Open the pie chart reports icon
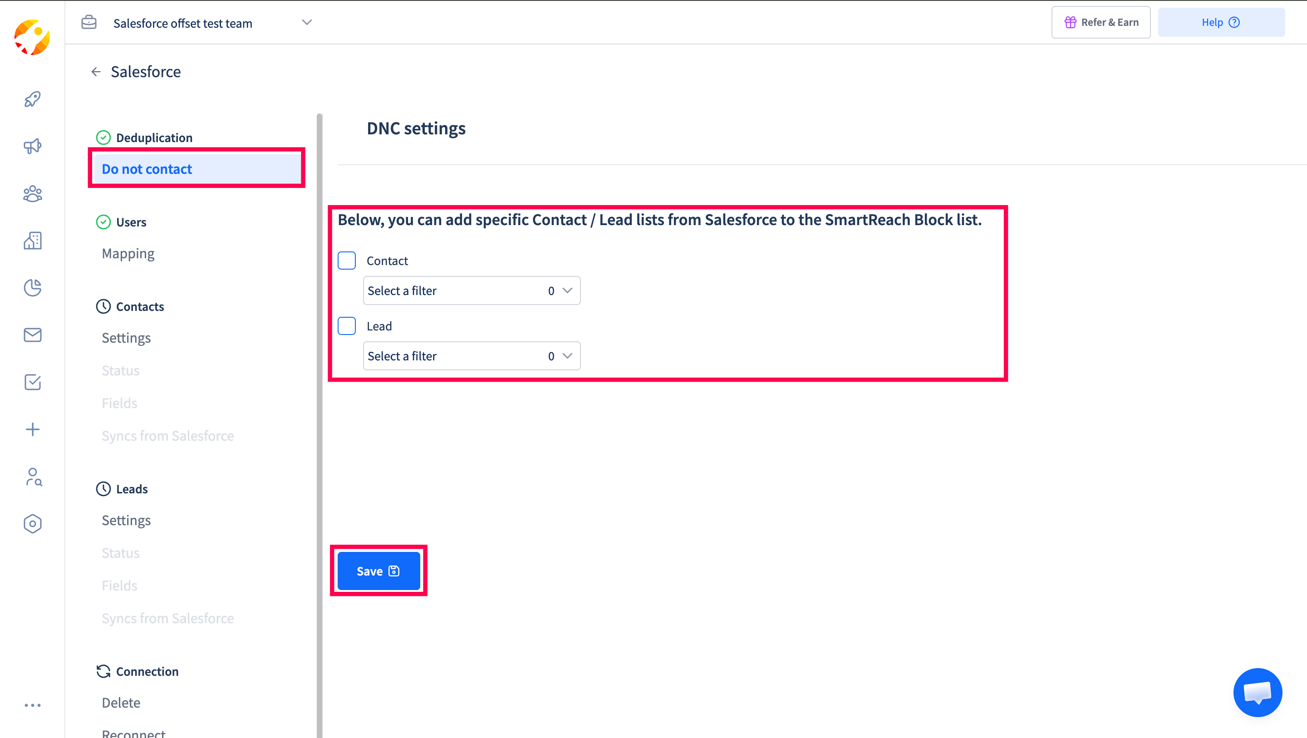 33,288
